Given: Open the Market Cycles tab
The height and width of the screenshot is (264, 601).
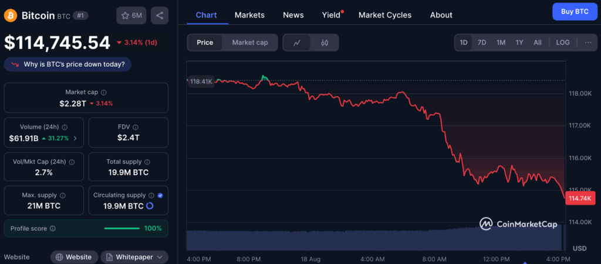Looking at the screenshot, I should pos(384,15).
